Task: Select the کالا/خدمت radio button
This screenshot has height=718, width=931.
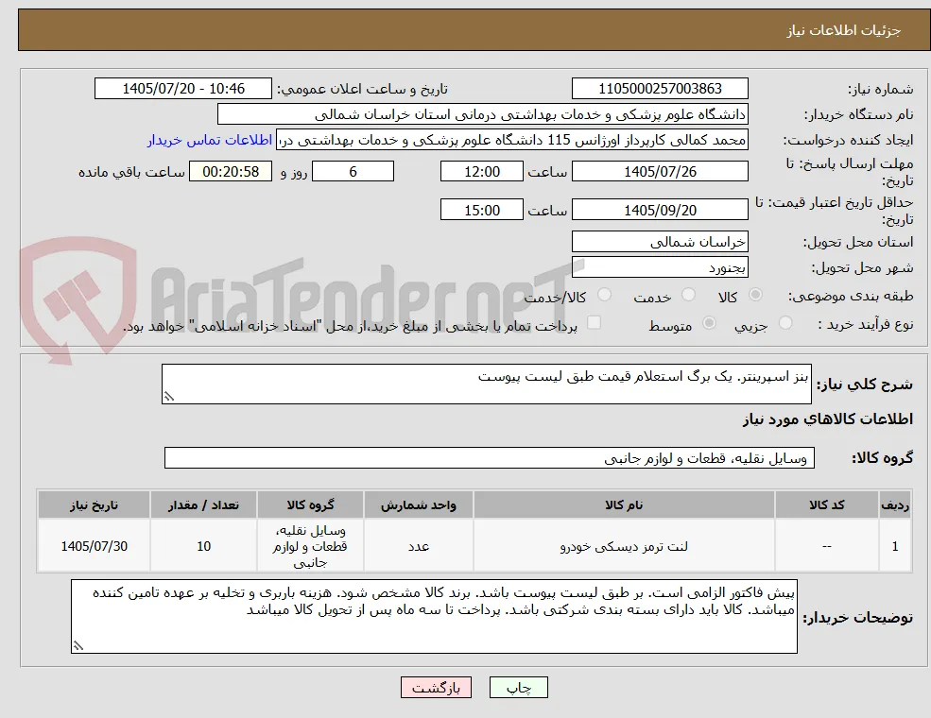Action: (x=604, y=295)
